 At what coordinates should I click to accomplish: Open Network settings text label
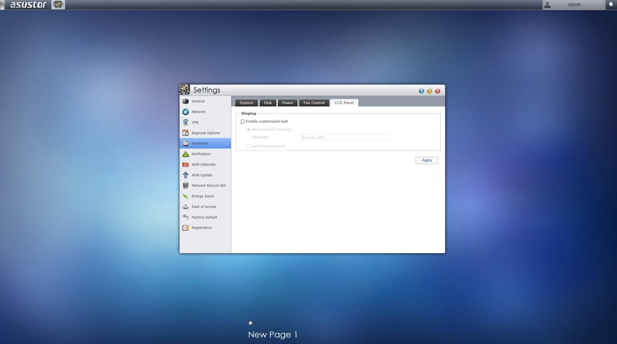199,112
